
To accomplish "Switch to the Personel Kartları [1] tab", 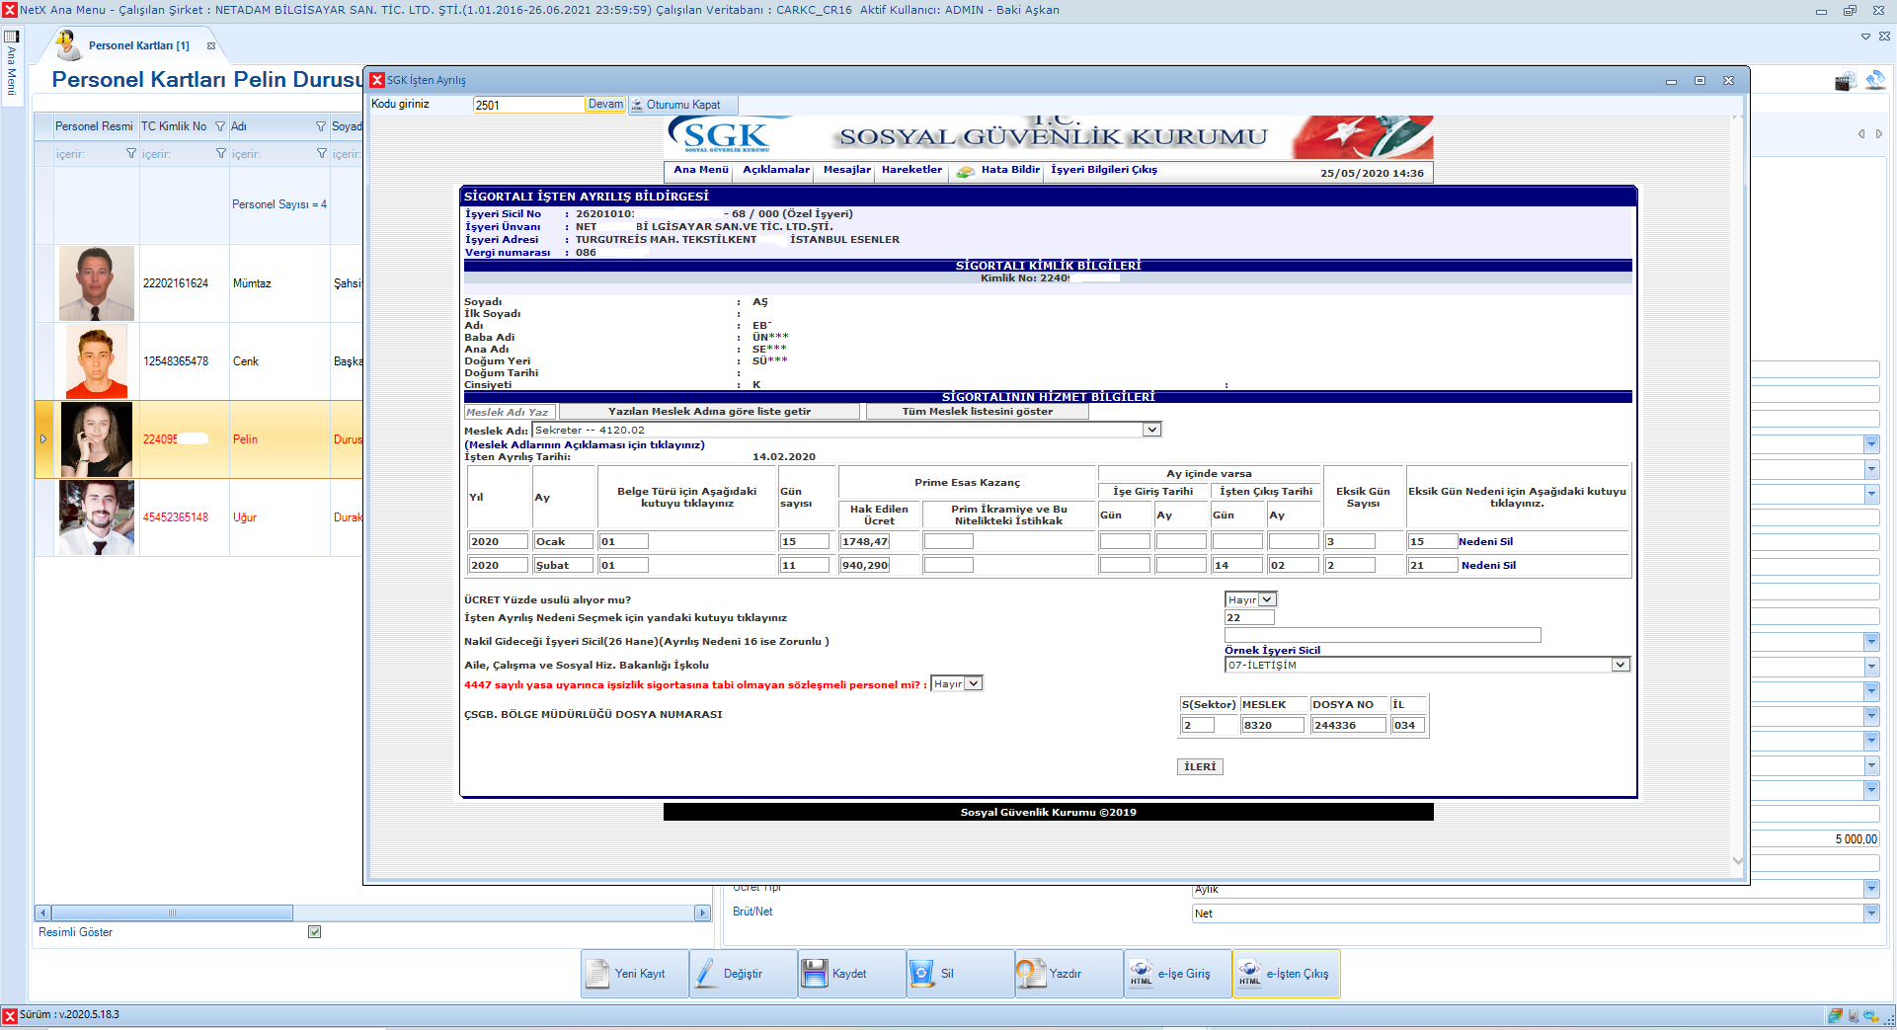I will click(x=138, y=45).
